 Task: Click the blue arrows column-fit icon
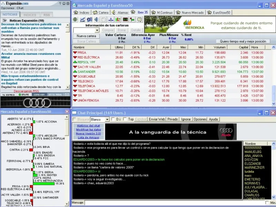tap(111, 19)
